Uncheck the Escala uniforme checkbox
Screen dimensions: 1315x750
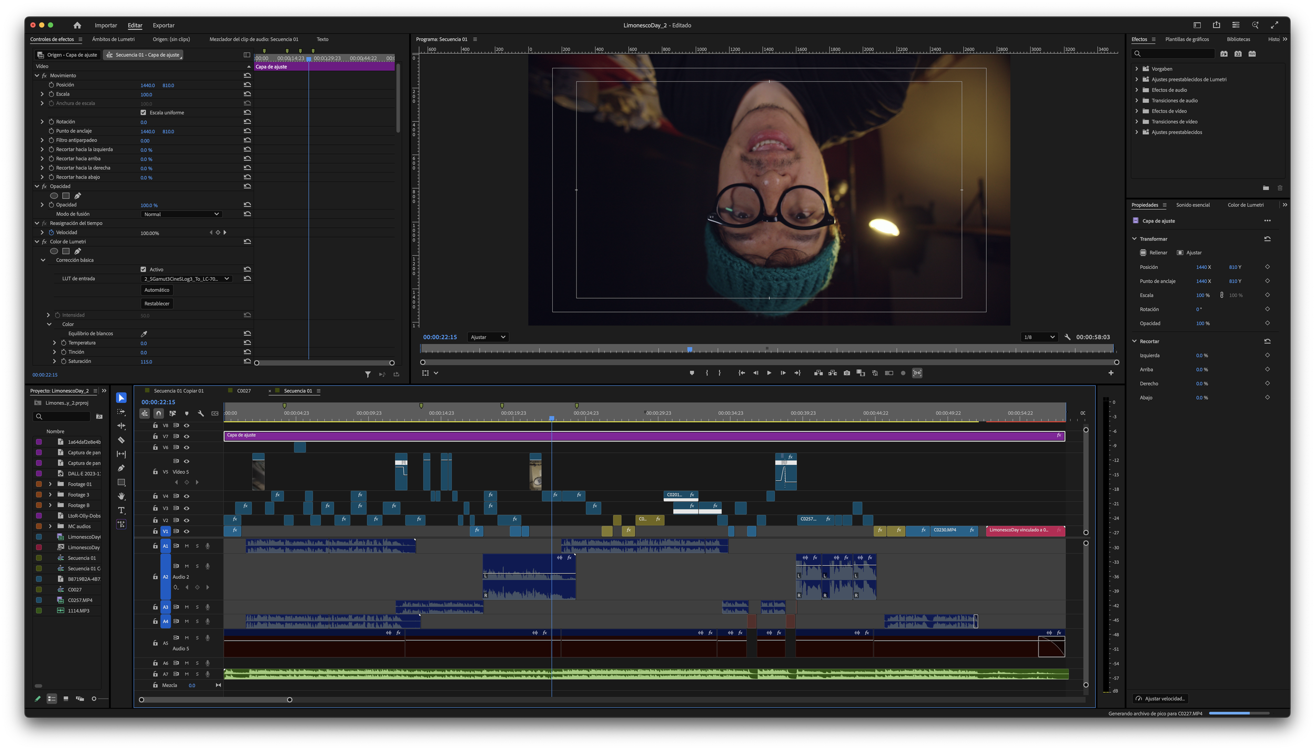[x=143, y=113]
